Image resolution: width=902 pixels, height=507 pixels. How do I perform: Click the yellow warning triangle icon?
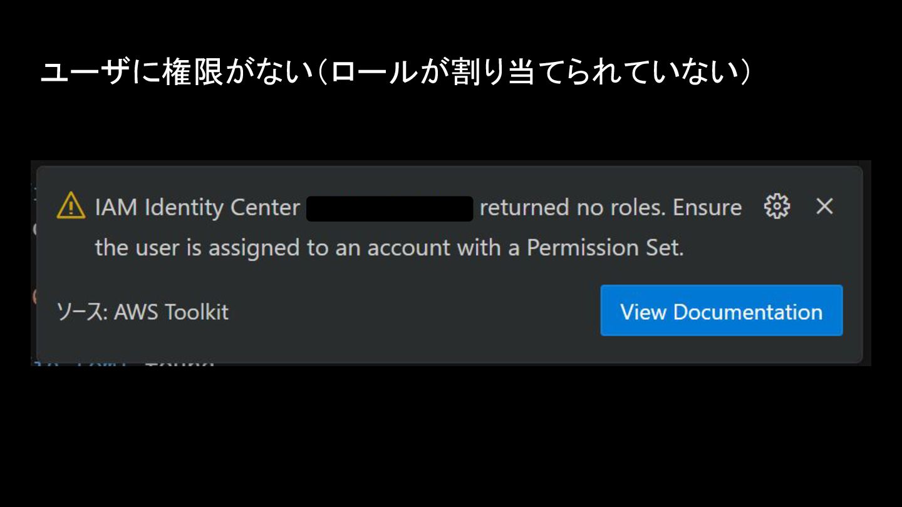pyautogui.click(x=70, y=206)
